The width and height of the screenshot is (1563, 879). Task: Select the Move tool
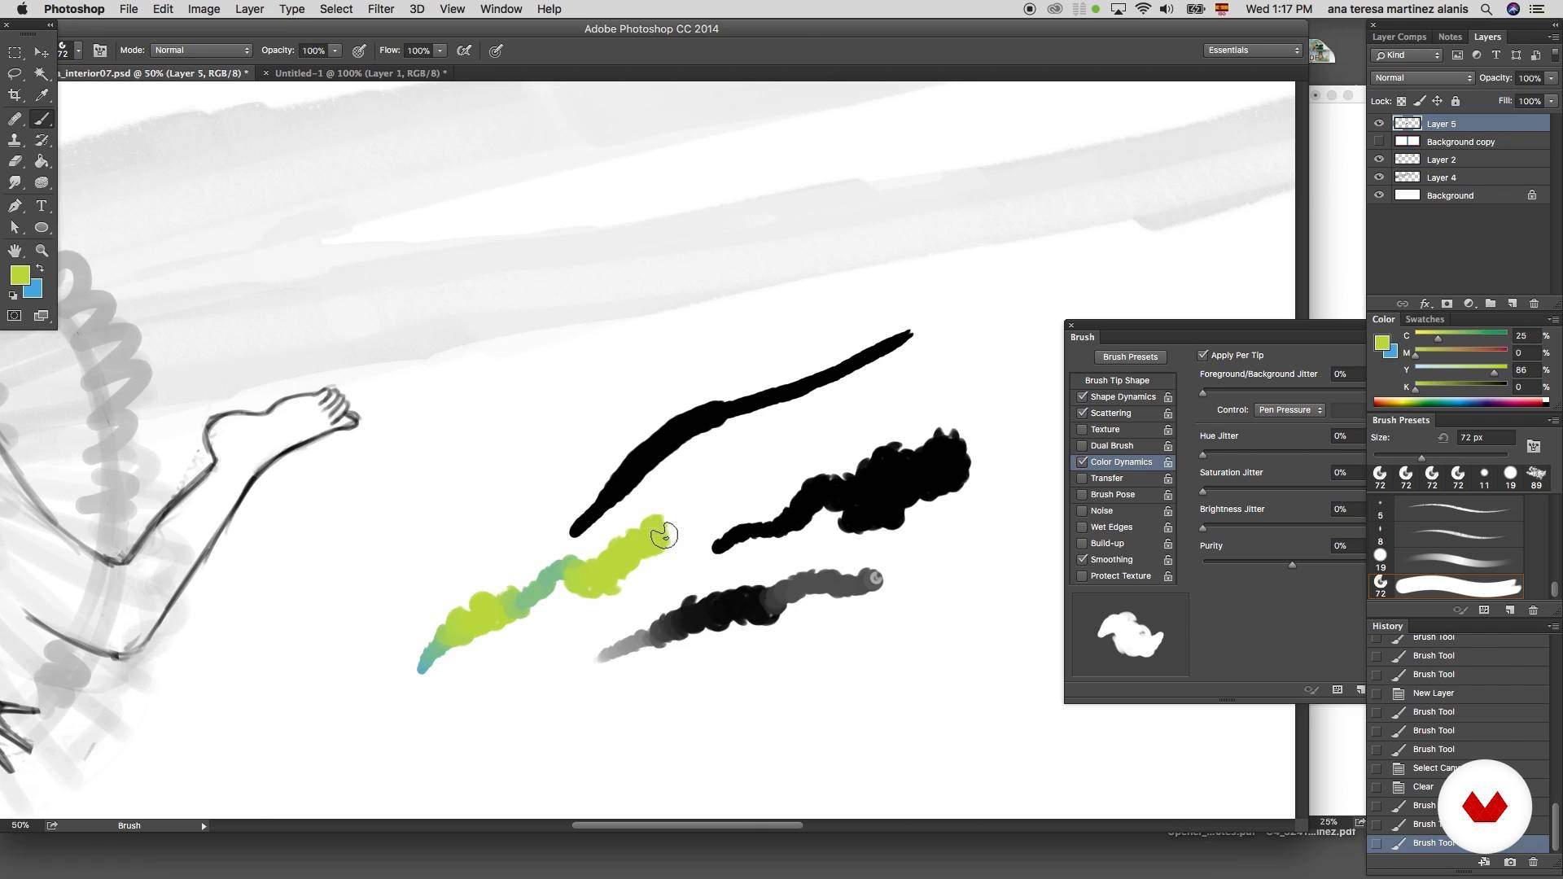coord(42,52)
